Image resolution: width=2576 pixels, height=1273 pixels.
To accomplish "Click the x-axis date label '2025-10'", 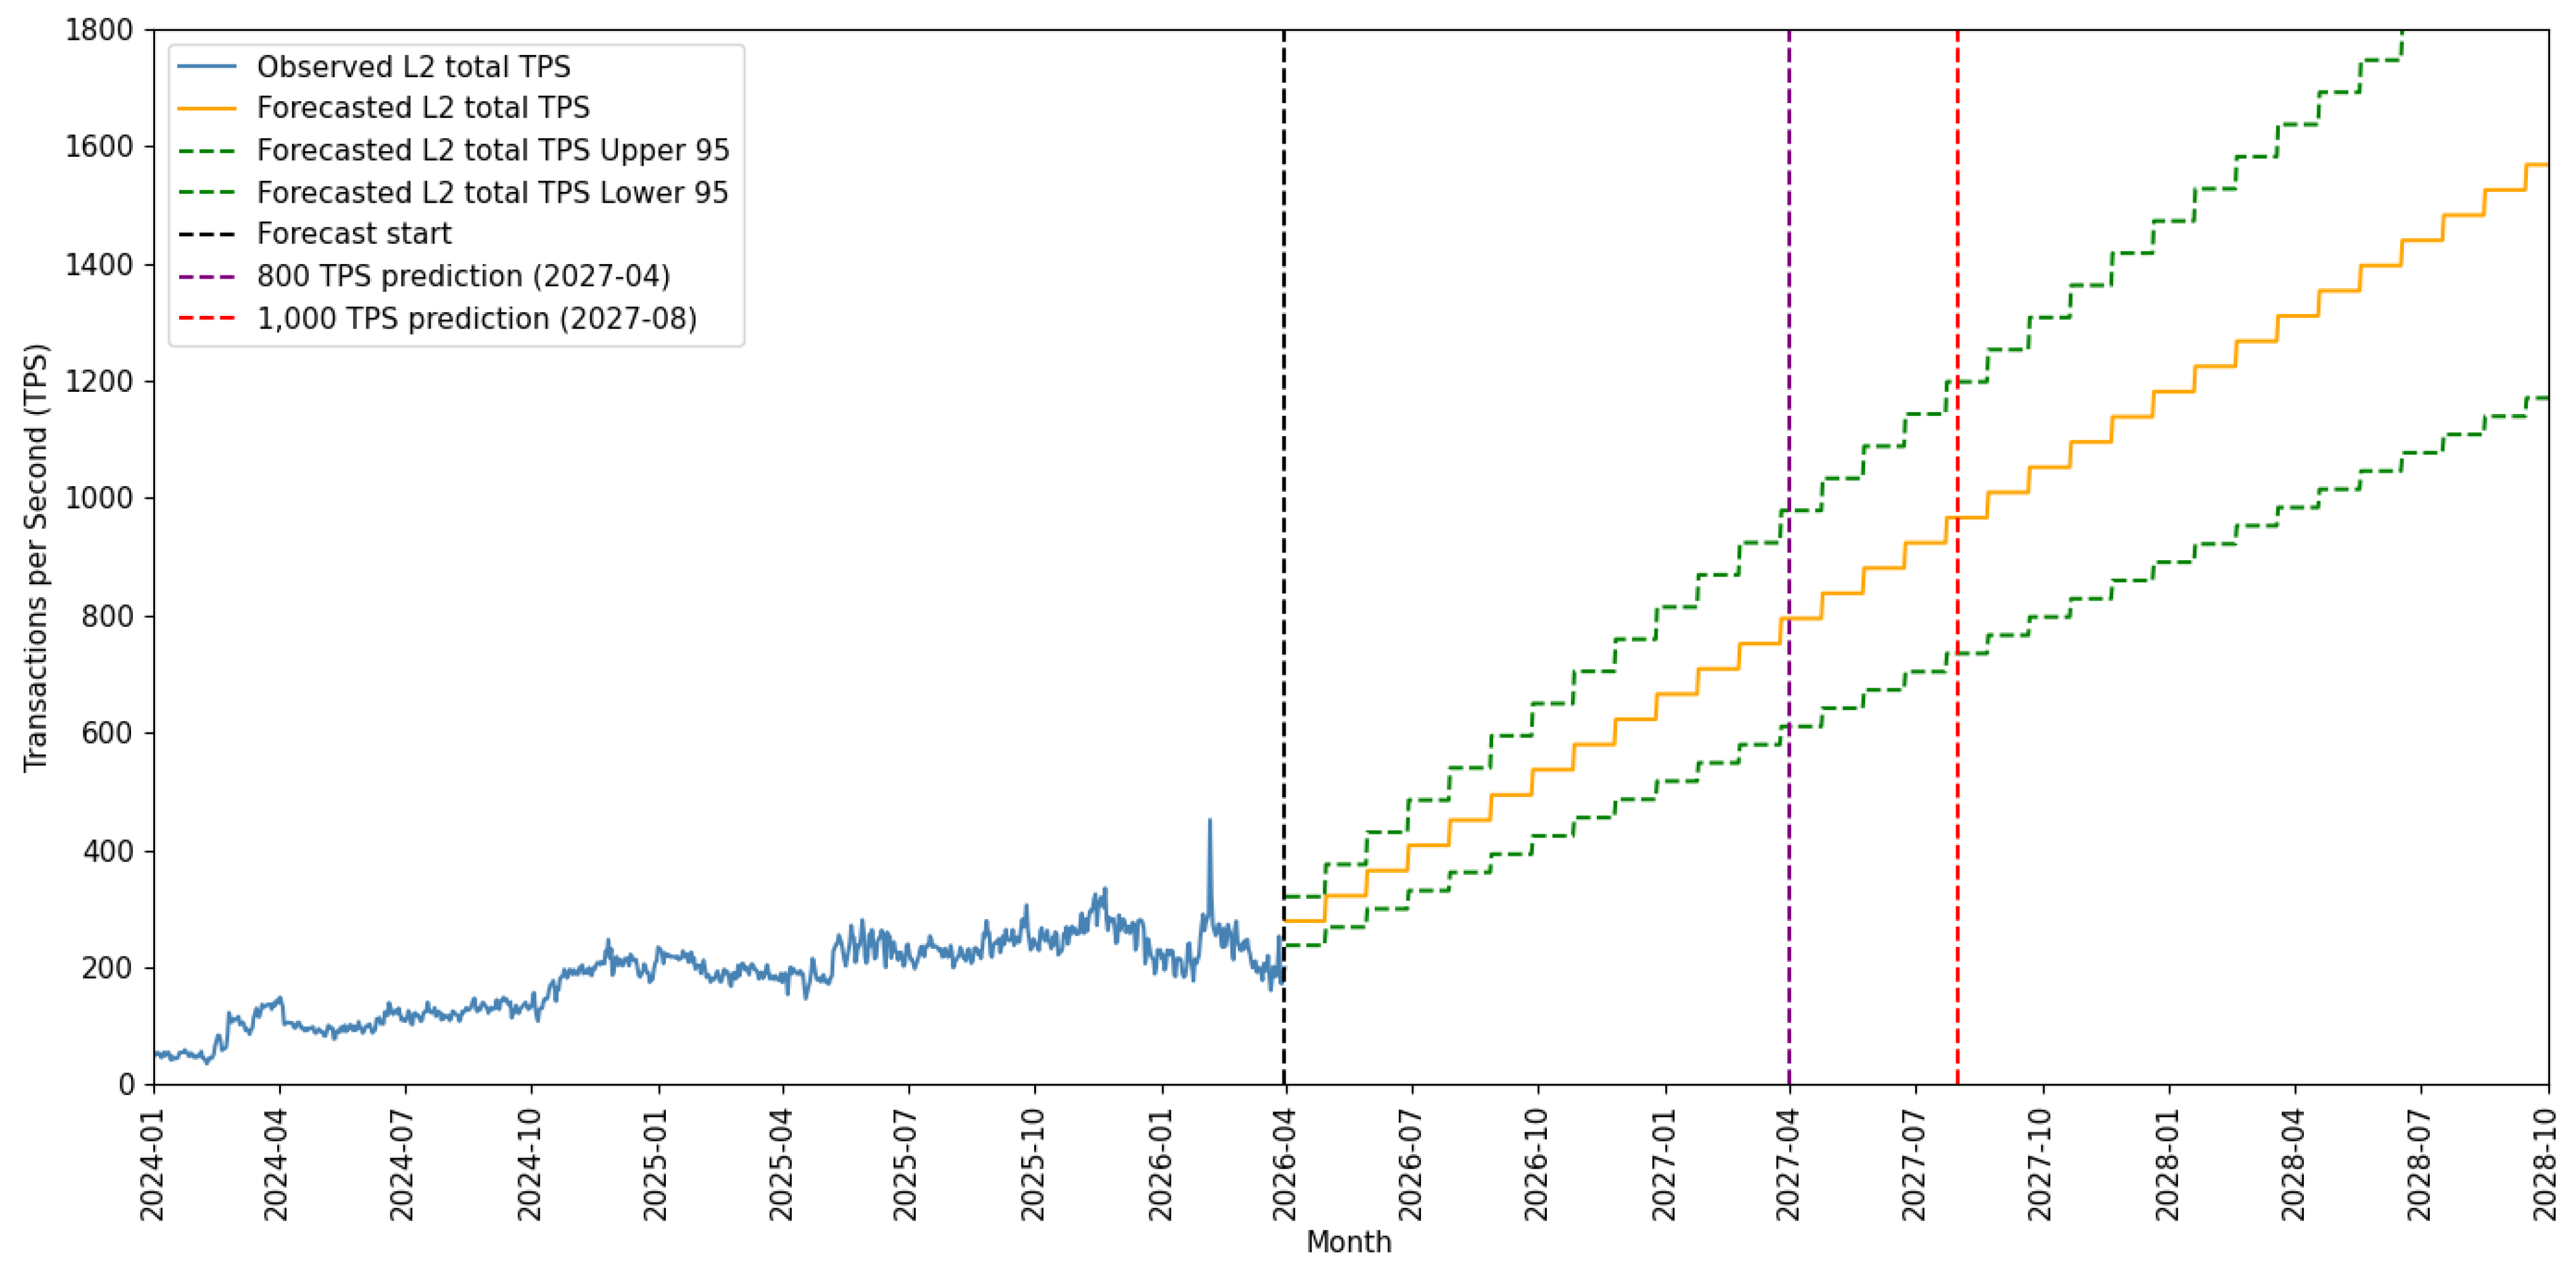I will (x=1034, y=1164).
